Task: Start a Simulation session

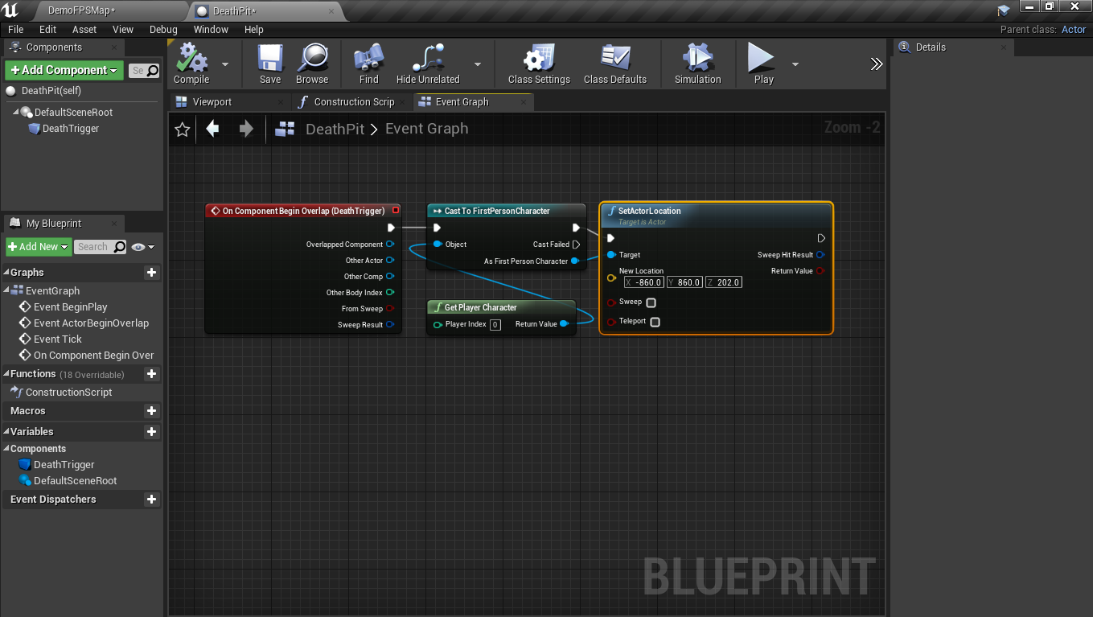Action: [696, 63]
